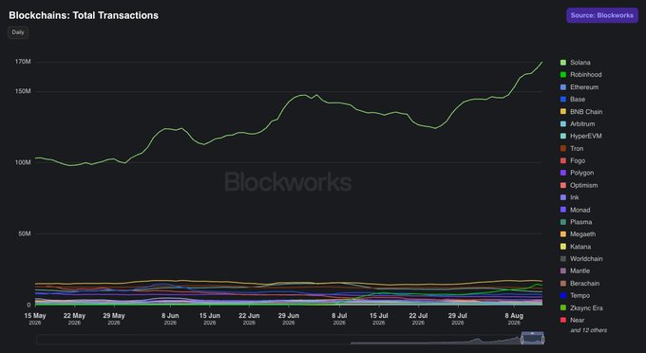The height and width of the screenshot is (353, 646).
Task: Select the Daily interval button
Action: 18,32
